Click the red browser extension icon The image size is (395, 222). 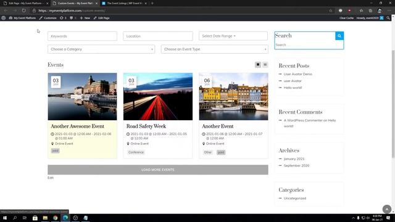click(349, 10)
